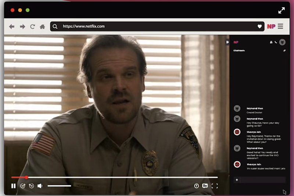Expand the window with diagonal arrows icon

point(282,11)
